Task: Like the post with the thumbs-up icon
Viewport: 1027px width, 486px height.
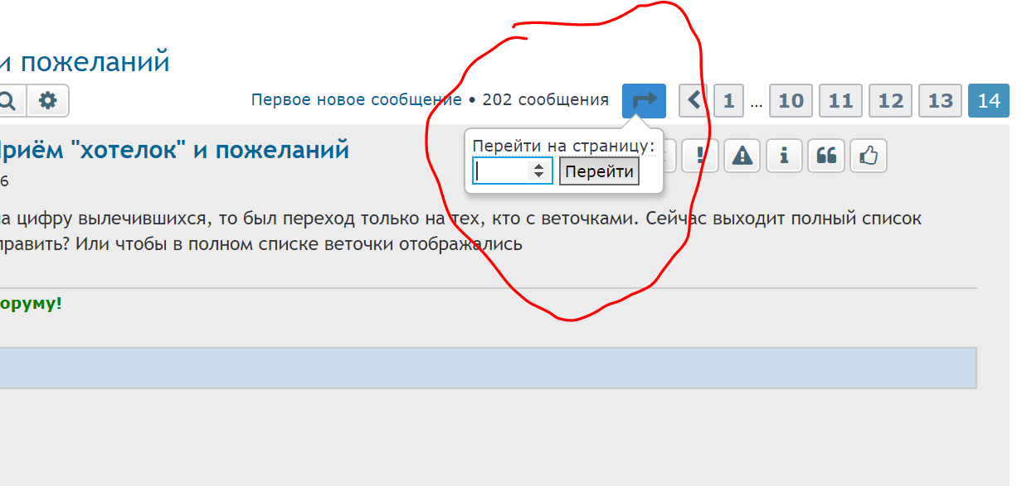Action: 868,156
